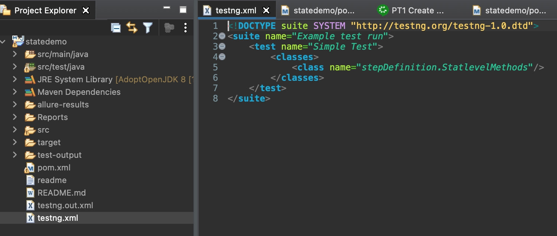The width and height of the screenshot is (557, 236).
Task: Close the testng.xml editor tab
Action: point(266,10)
